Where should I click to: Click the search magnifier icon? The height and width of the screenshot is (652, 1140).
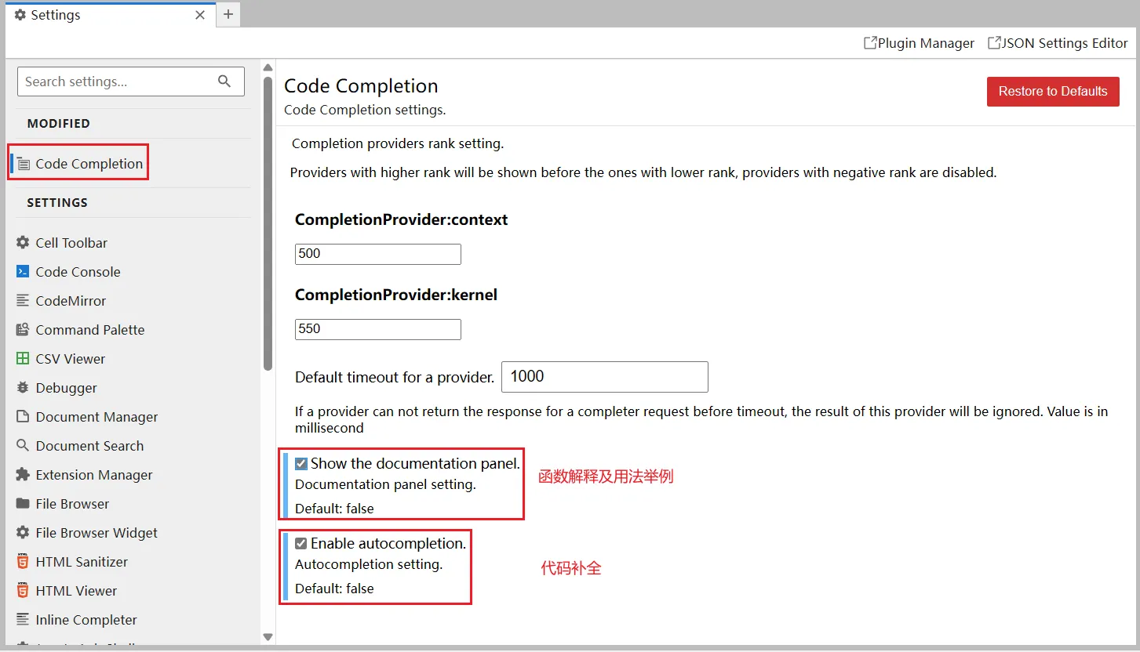pos(224,81)
